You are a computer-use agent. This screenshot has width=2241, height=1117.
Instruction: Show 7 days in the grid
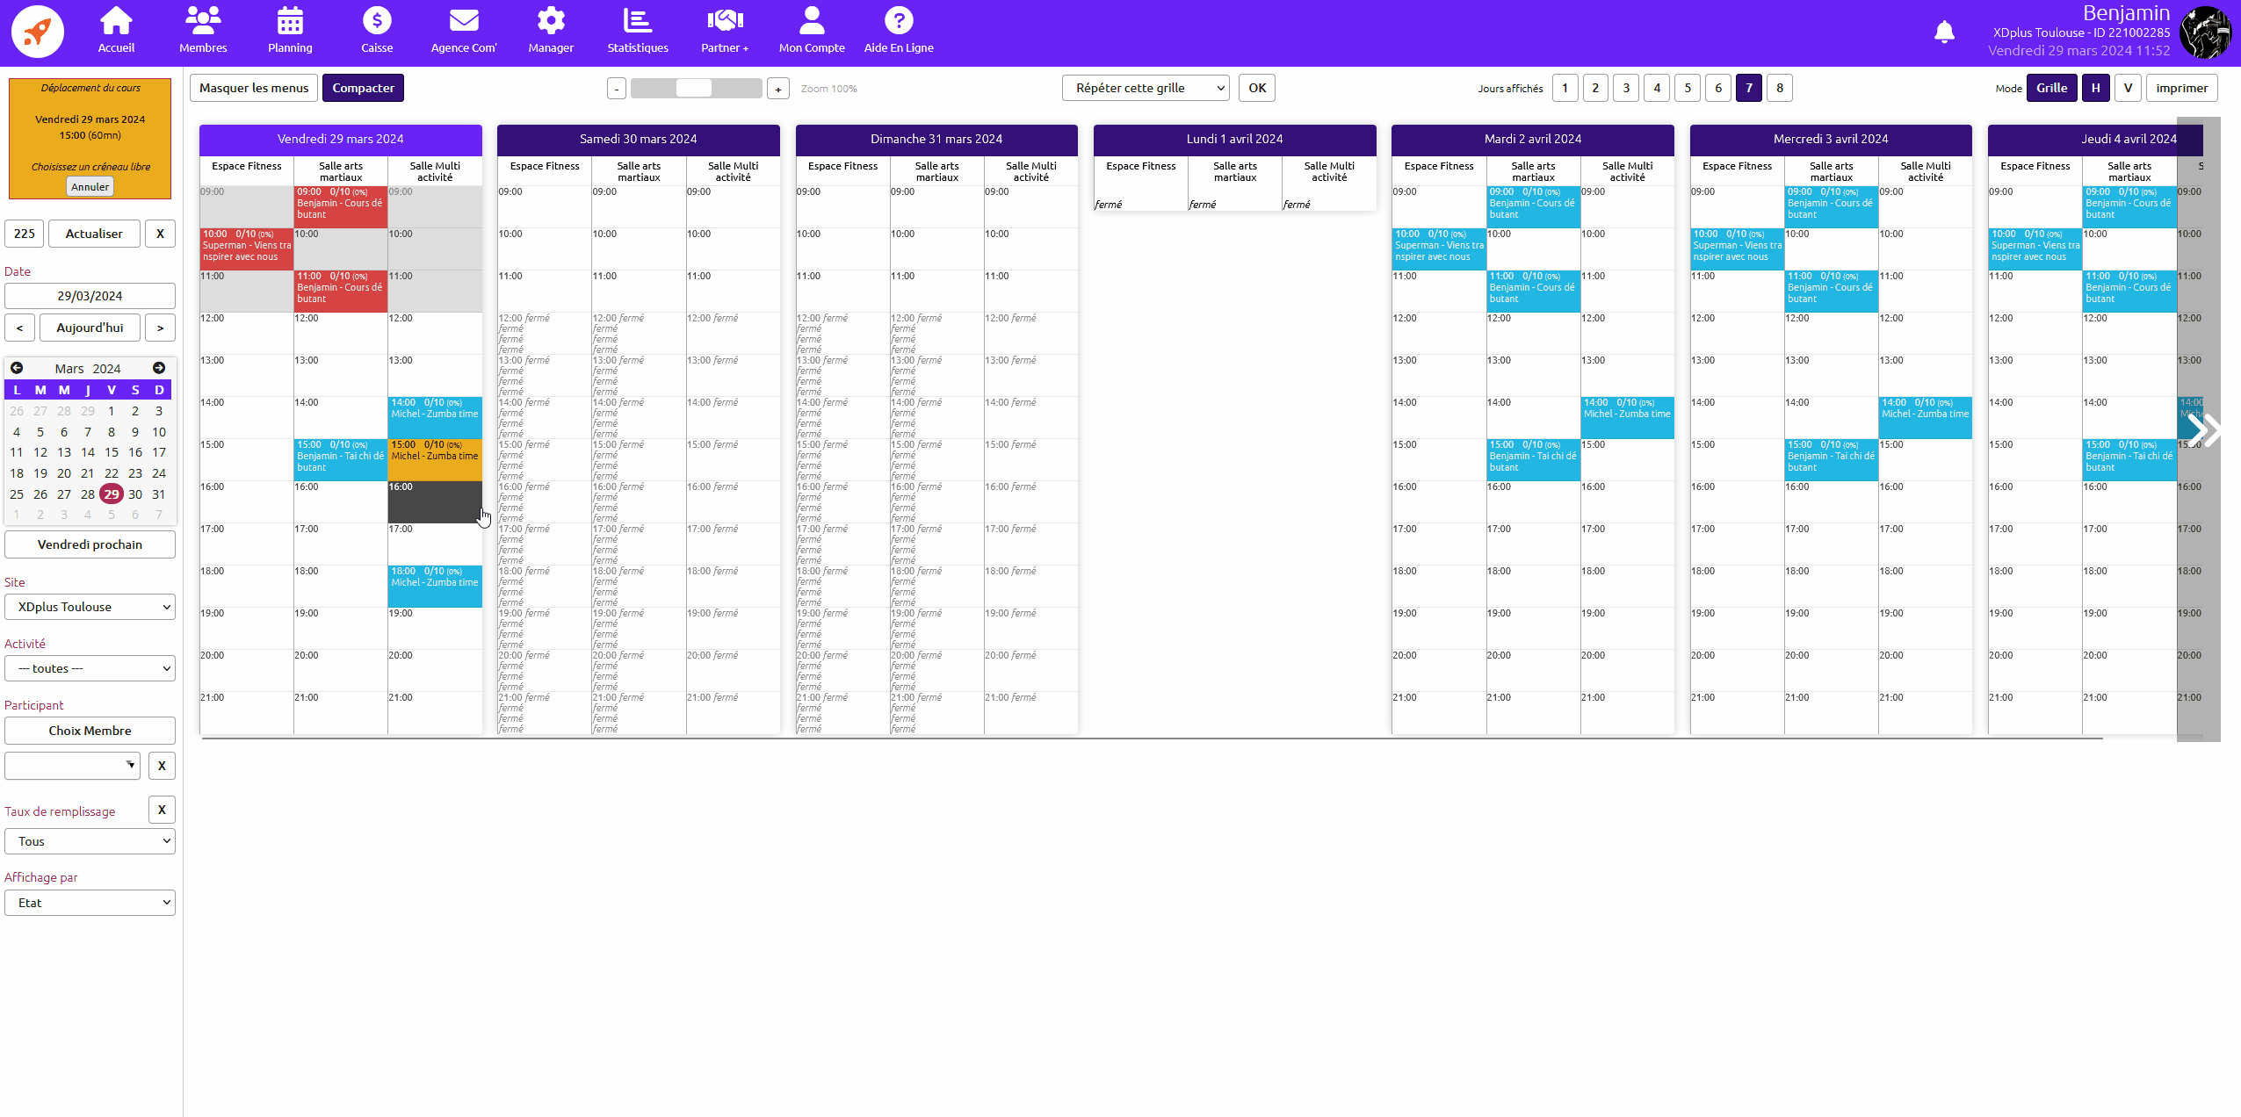pyautogui.click(x=1749, y=88)
